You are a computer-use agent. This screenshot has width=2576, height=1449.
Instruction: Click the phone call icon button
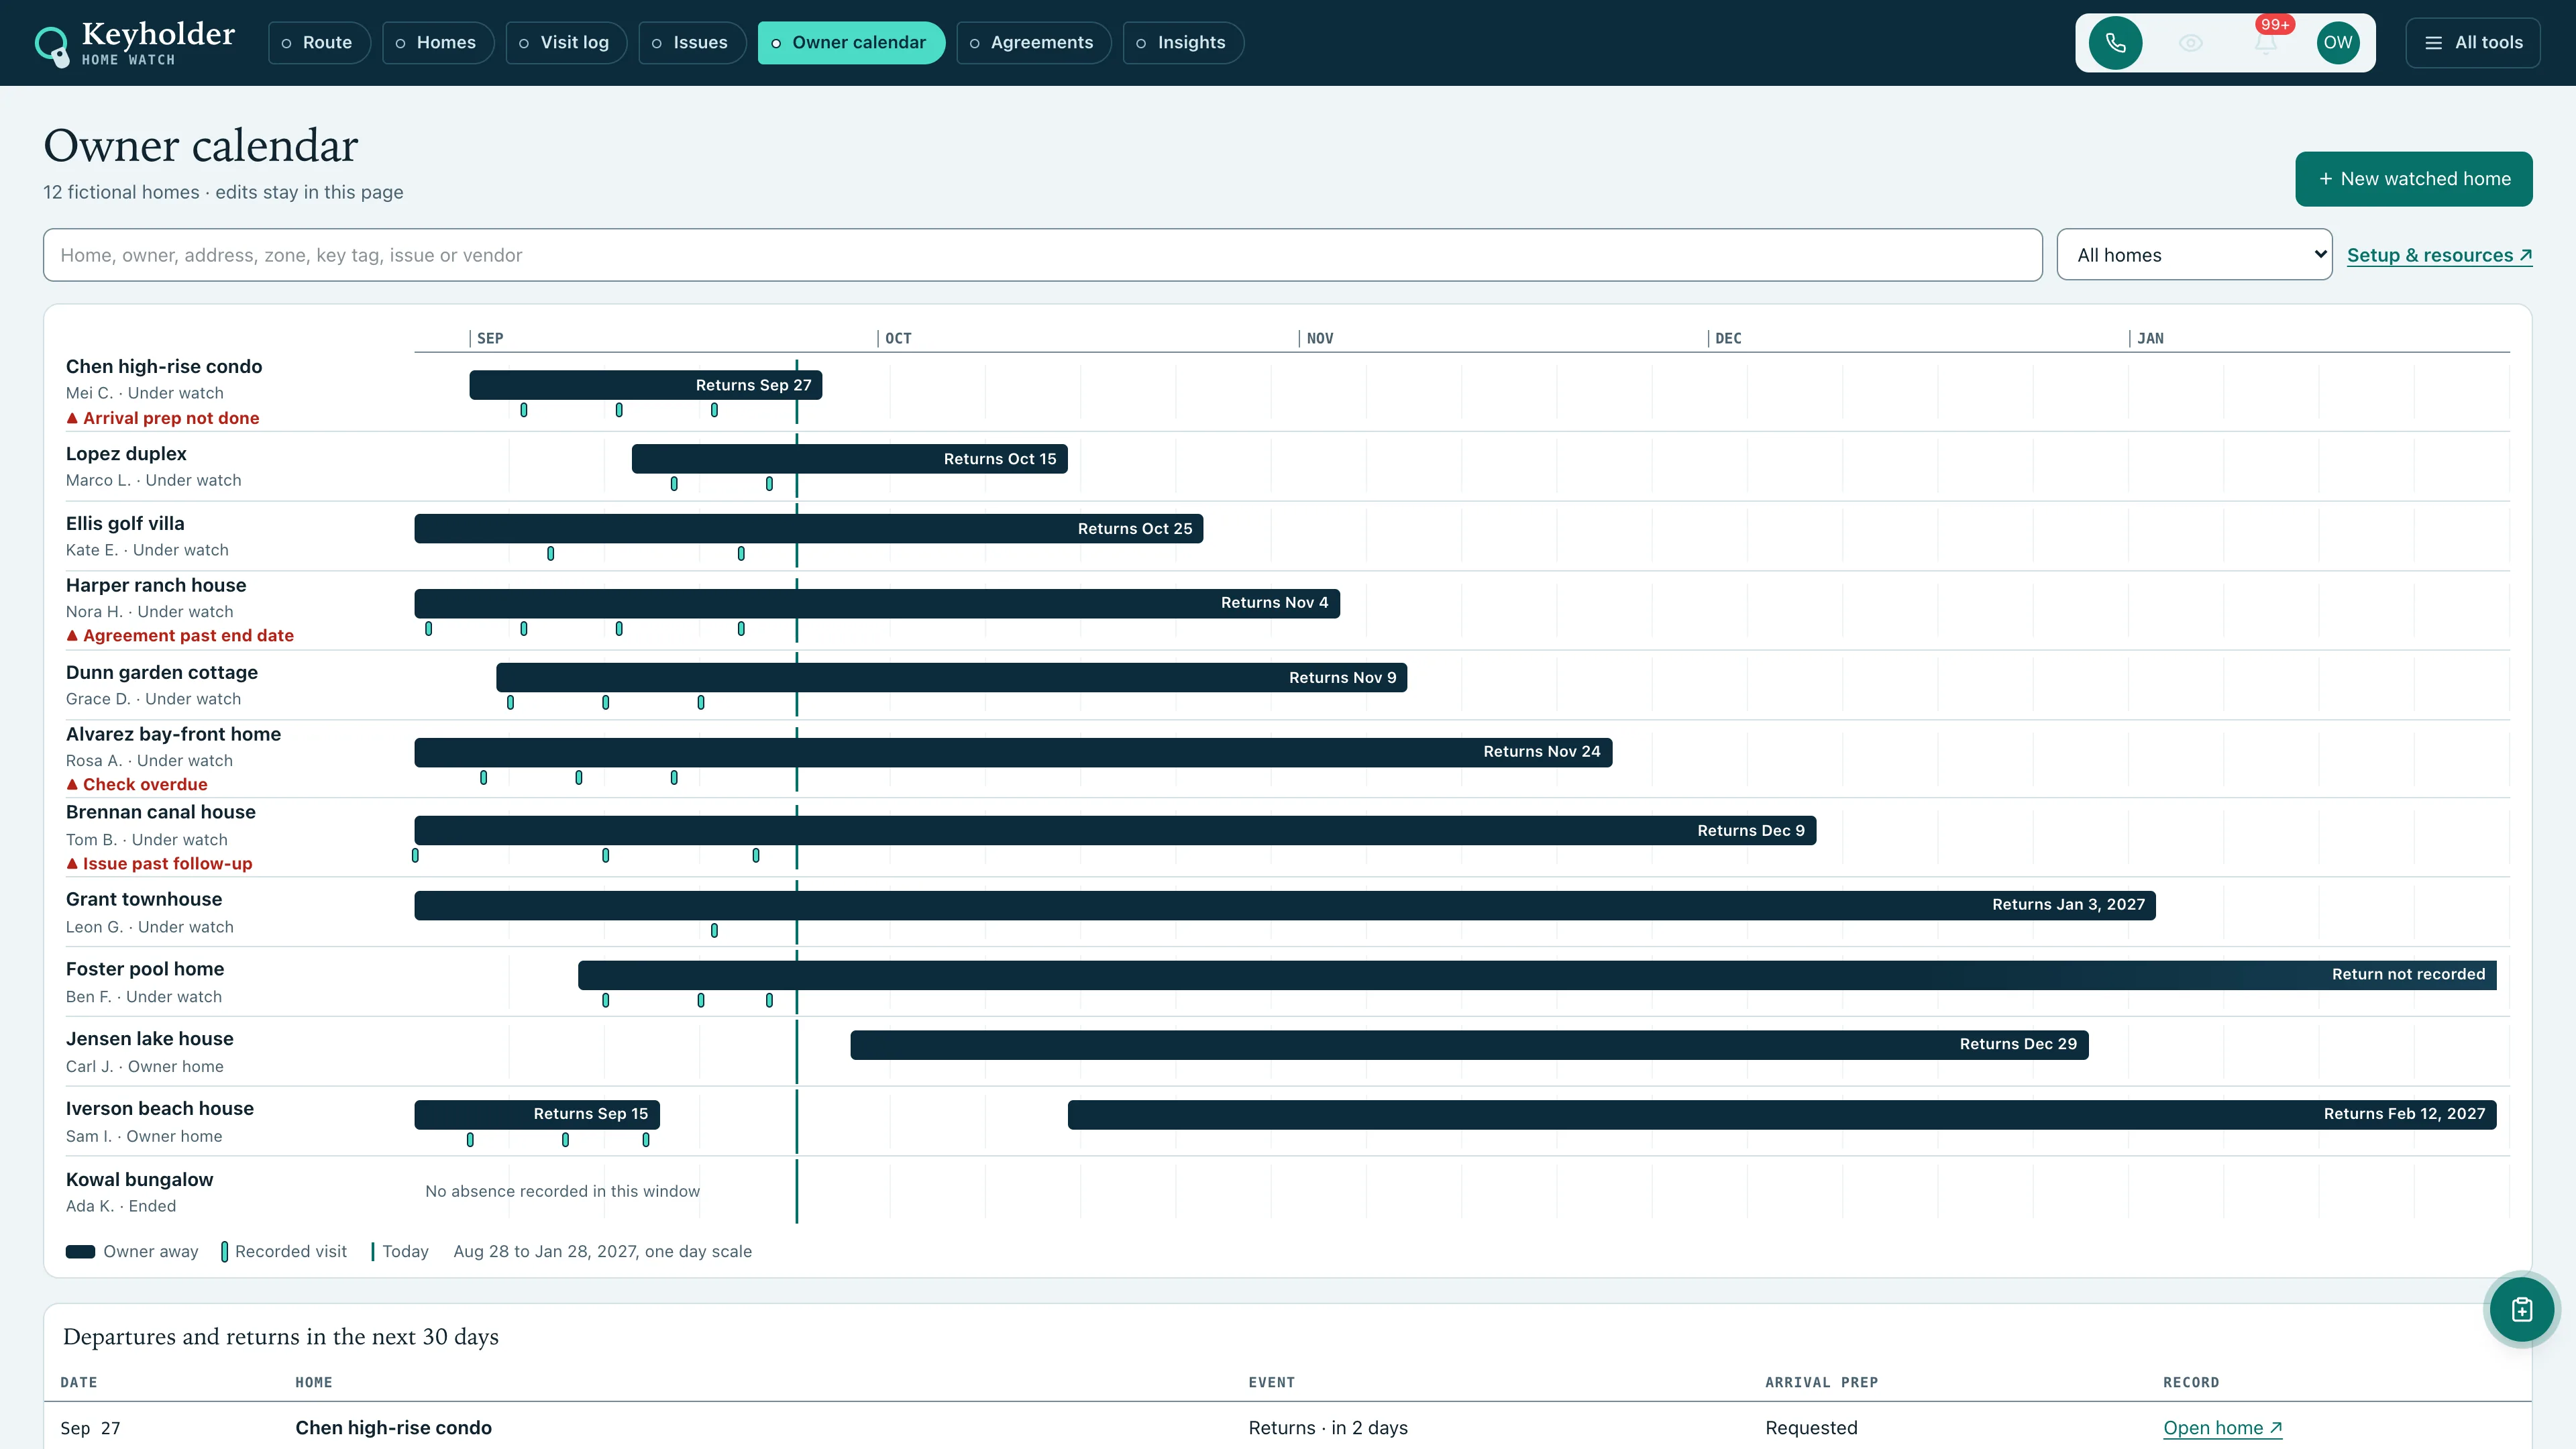click(2115, 43)
